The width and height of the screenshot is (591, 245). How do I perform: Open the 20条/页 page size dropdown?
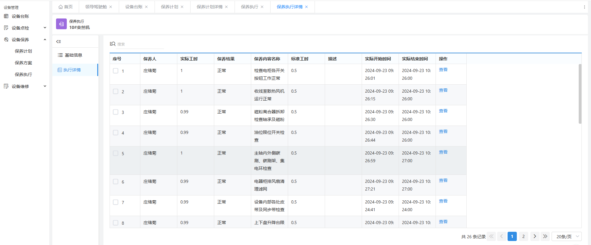point(567,236)
